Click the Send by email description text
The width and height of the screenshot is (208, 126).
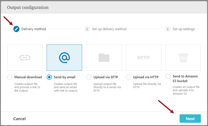66,87
